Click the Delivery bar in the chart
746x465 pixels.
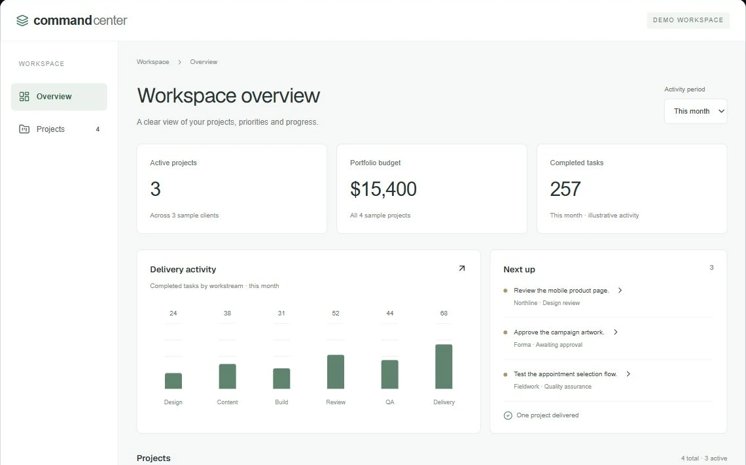pos(444,366)
